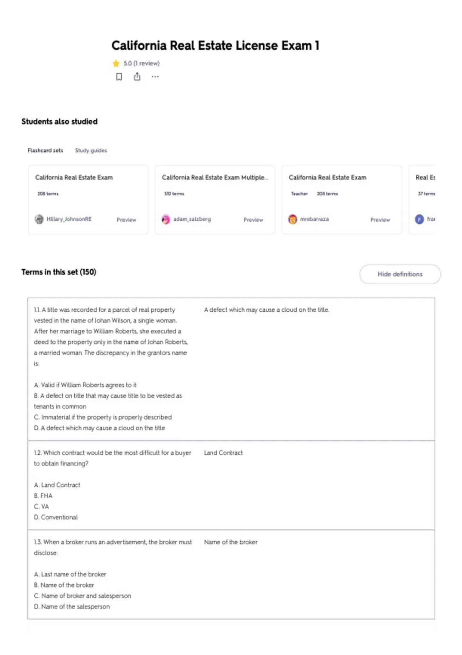Toggle Hide definitions button

click(x=400, y=274)
